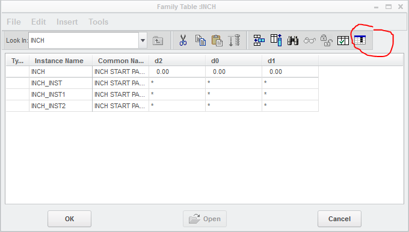Screen dimensions: 409x232
Task: Click the lock/unlock instance icon
Action: 327,40
